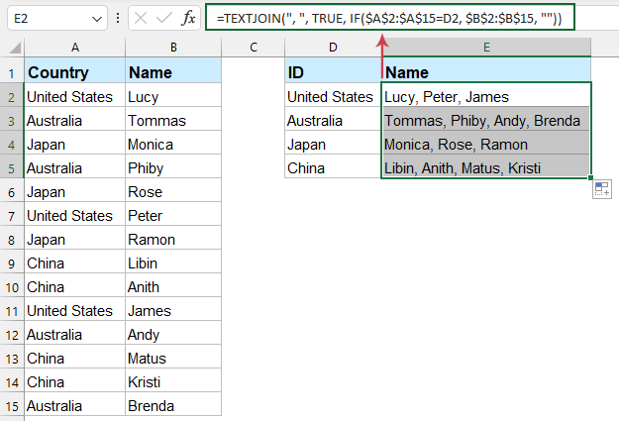Select column B header
This screenshot has width=619, height=421.
[173, 48]
